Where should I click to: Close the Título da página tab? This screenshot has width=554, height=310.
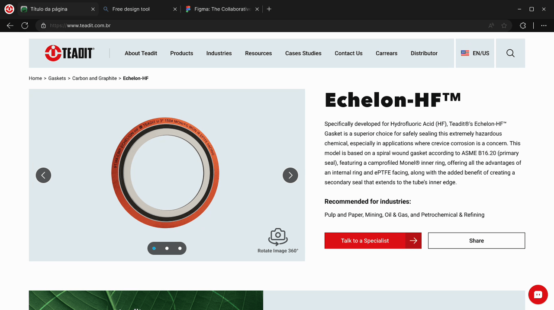pyautogui.click(x=93, y=9)
